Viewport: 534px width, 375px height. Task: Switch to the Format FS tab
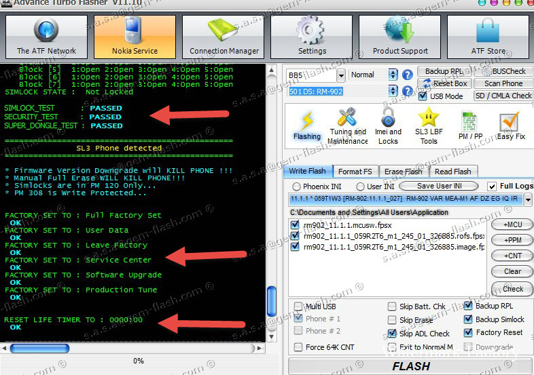pyautogui.click(x=355, y=172)
